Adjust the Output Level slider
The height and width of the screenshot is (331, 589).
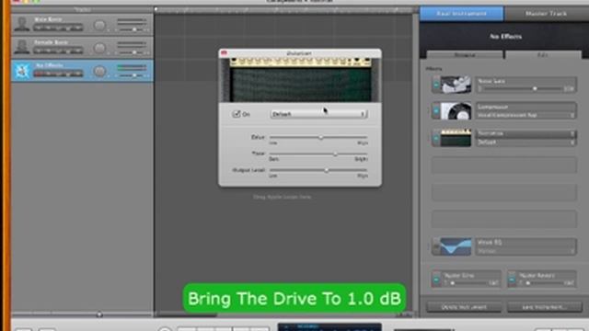(326, 170)
